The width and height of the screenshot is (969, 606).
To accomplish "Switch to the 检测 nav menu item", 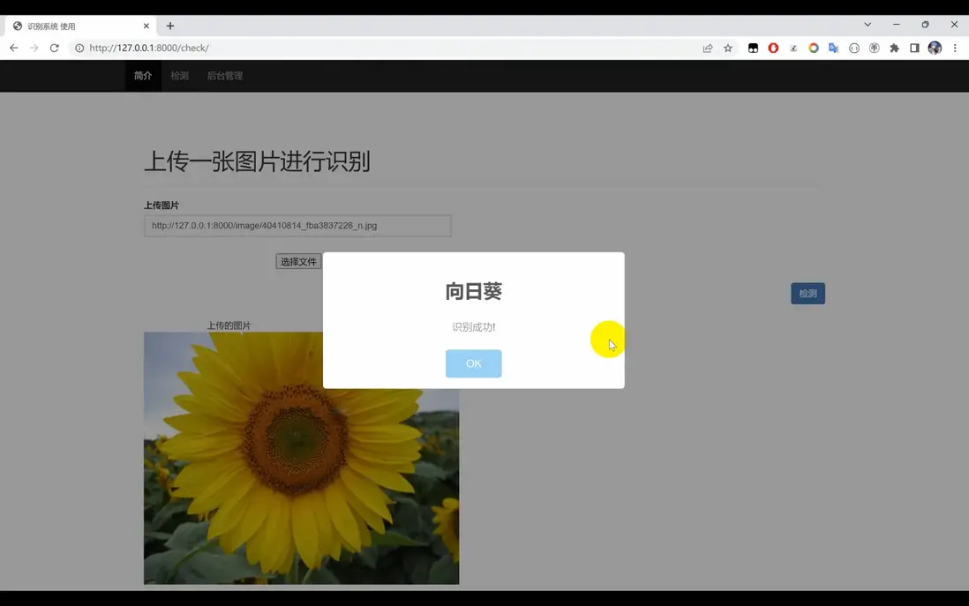I will point(179,76).
